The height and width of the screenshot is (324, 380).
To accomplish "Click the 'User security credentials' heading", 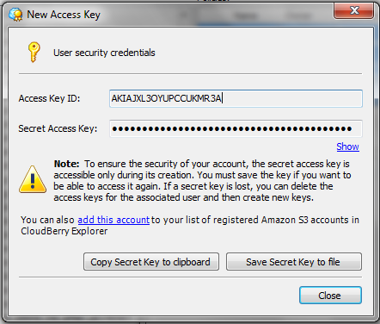I will click(x=104, y=53).
